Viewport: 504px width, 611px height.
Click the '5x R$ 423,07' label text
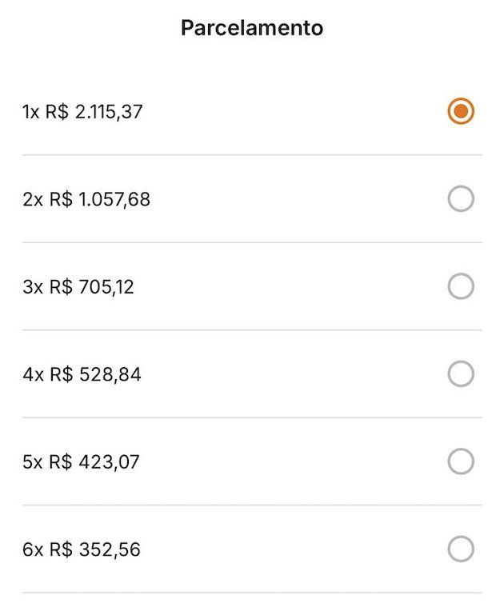pos(81,462)
